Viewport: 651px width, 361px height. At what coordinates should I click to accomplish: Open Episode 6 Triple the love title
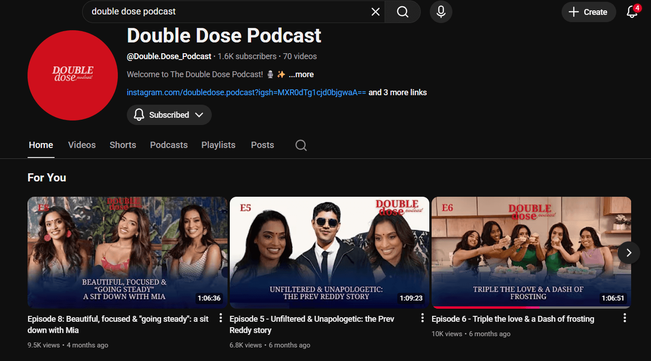[513, 319]
